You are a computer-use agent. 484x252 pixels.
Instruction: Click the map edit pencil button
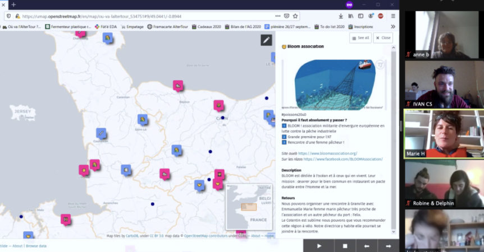(x=266, y=40)
